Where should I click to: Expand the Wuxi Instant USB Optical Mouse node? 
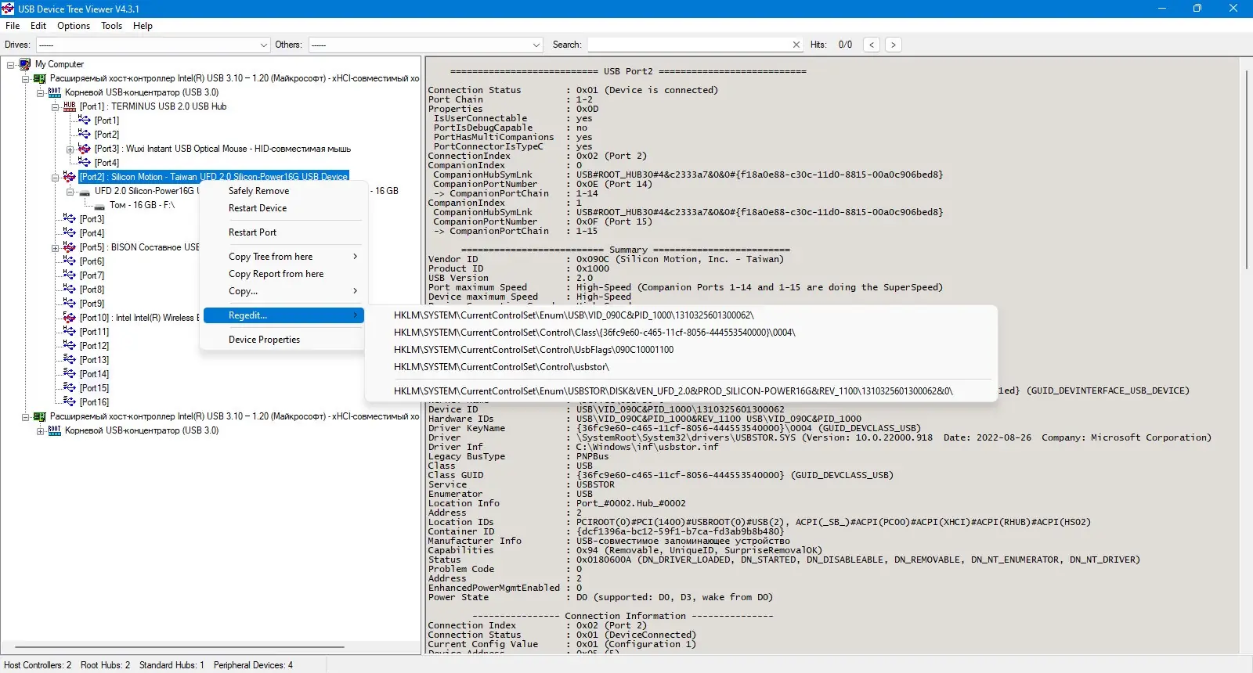pyautogui.click(x=70, y=149)
